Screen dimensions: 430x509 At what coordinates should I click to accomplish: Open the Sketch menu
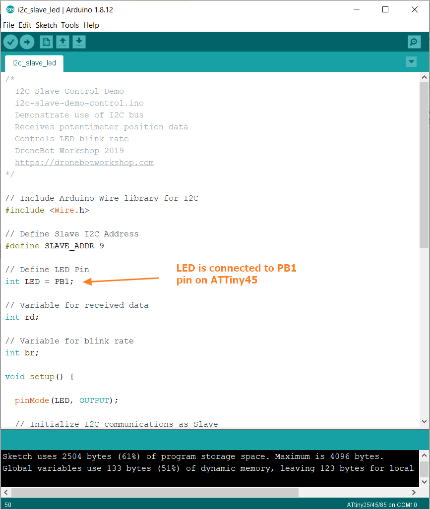tap(46, 25)
